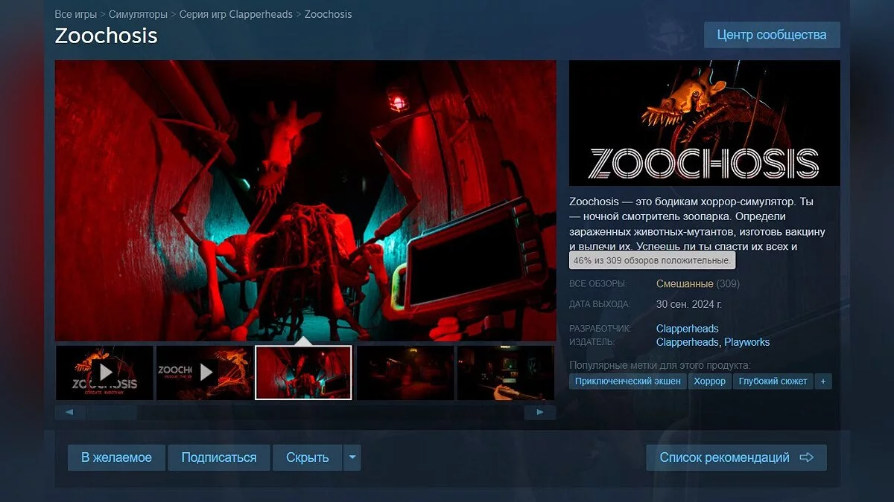Open Центр сообщества button
Image resolution: width=894 pixels, height=502 pixels.
[772, 35]
